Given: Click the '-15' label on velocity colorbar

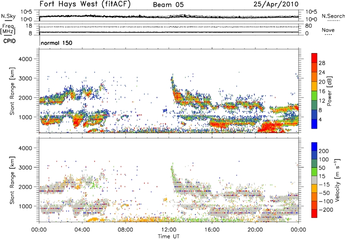Looking at the screenshot, I should pyautogui.click(x=324, y=185).
